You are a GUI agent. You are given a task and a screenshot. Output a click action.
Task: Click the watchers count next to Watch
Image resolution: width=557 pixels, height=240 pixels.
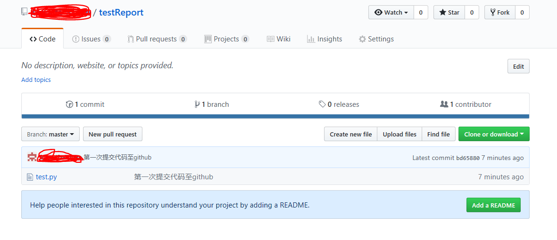[x=421, y=12]
